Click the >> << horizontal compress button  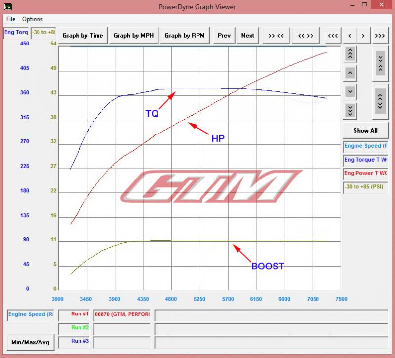(276, 35)
